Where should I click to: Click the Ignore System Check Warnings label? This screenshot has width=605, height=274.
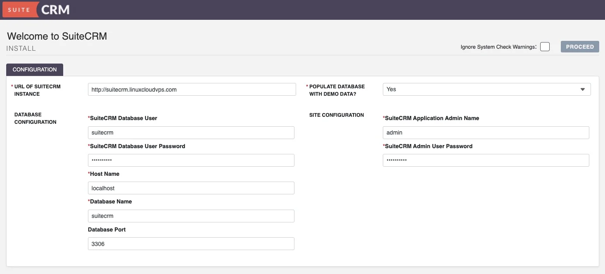click(498, 47)
